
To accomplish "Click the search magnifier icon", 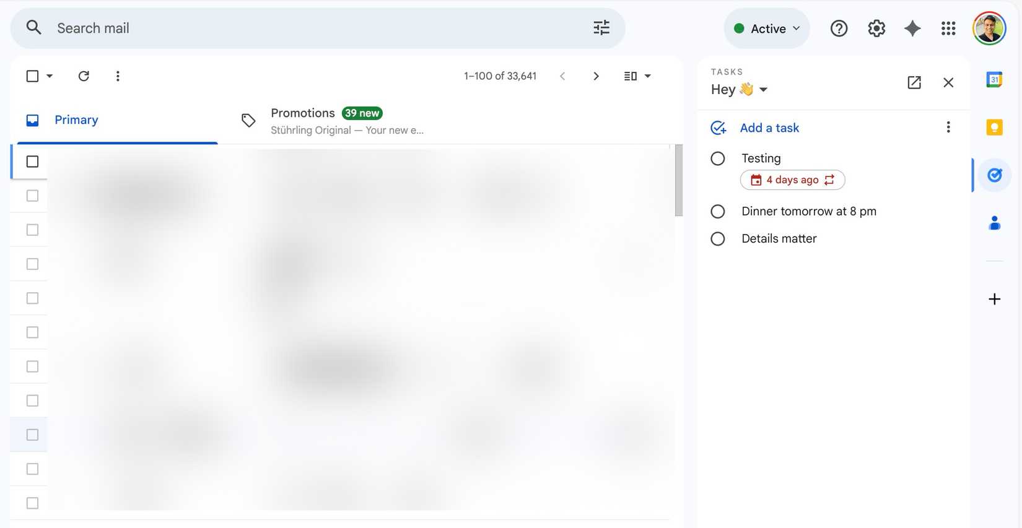I will [x=34, y=27].
